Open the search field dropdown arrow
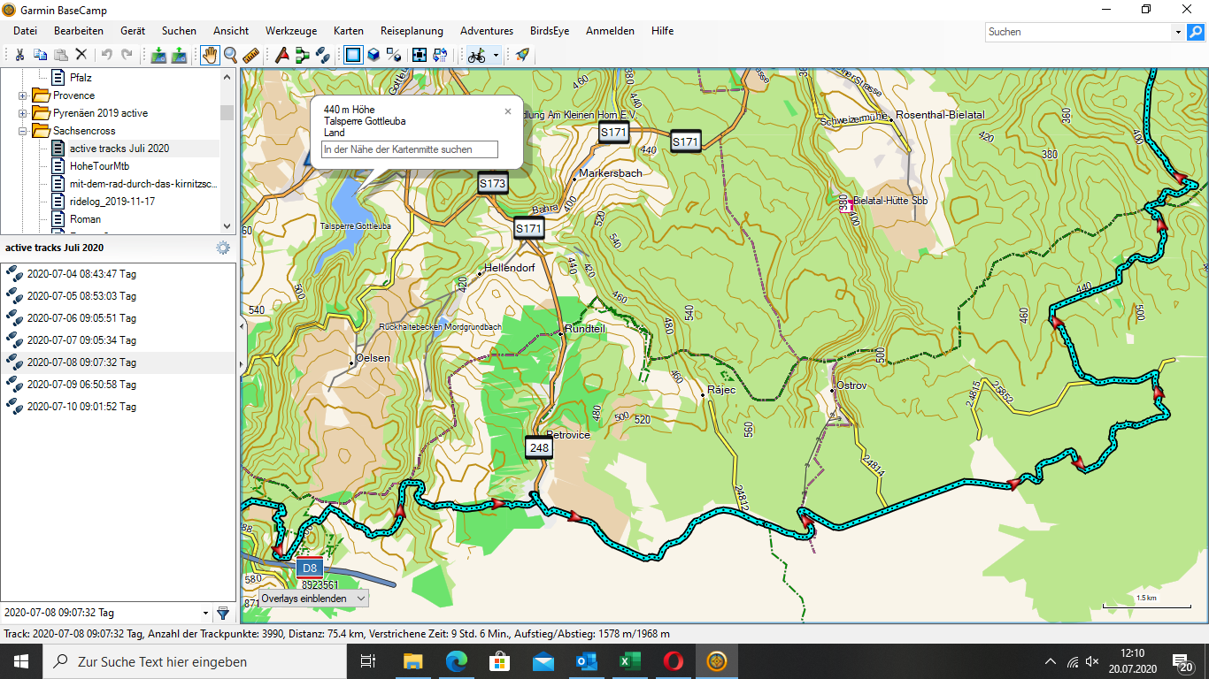Image resolution: width=1209 pixels, height=679 pixels. (x=1178, y=32)
